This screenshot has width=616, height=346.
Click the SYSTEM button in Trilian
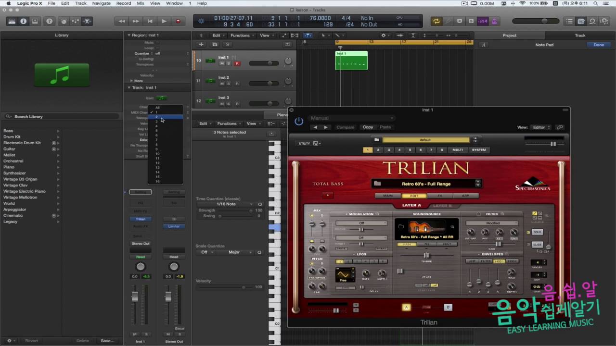pos(478,150)
